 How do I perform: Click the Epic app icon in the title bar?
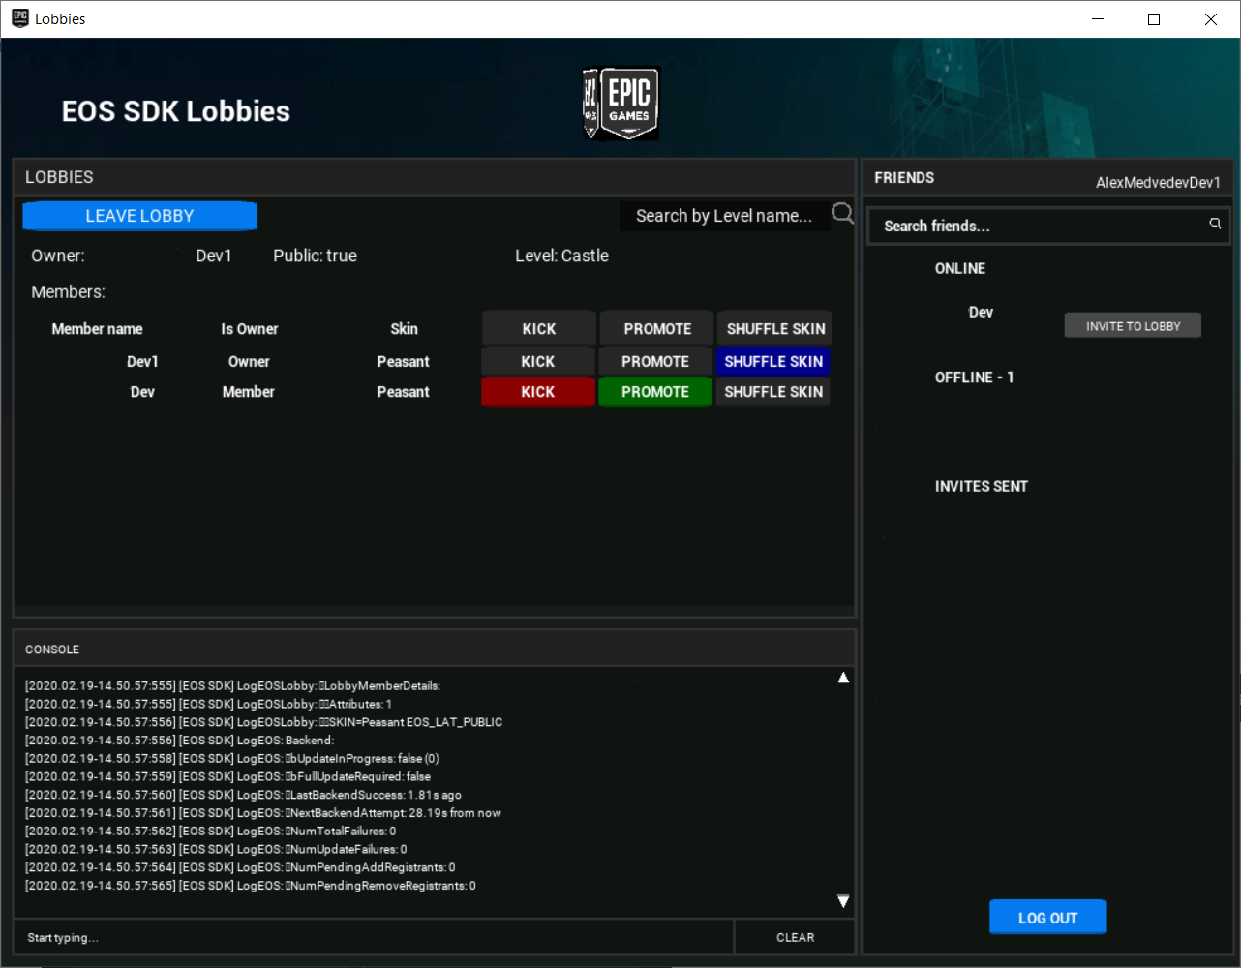click(17, 17)
